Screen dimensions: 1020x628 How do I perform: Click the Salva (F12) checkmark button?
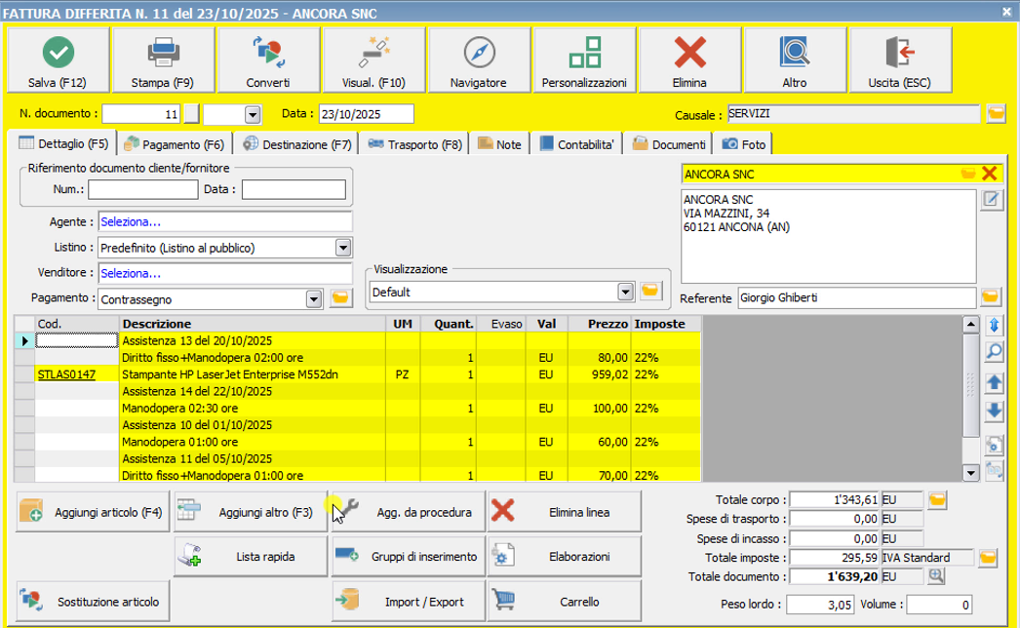point(58,60)
